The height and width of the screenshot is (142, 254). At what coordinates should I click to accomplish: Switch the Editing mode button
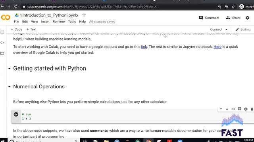(x=243, y=30)
